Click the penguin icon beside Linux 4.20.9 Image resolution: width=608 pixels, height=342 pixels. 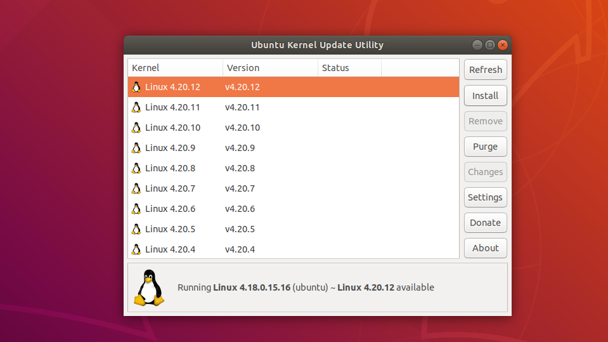[136, 148]
